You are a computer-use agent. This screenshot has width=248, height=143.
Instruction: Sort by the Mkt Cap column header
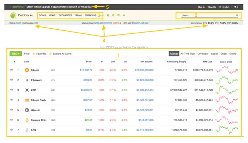click(x=207, y=62)
